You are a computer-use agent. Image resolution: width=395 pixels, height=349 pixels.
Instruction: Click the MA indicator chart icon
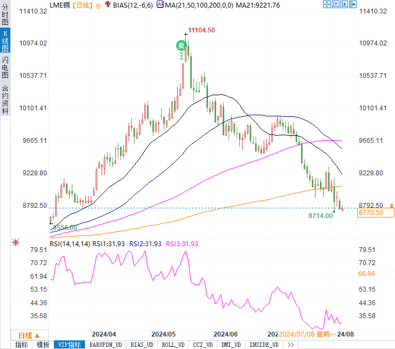click(160, 4)
